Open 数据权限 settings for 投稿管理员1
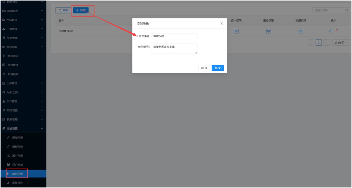 pyautogui.click(x=301, y=31)
